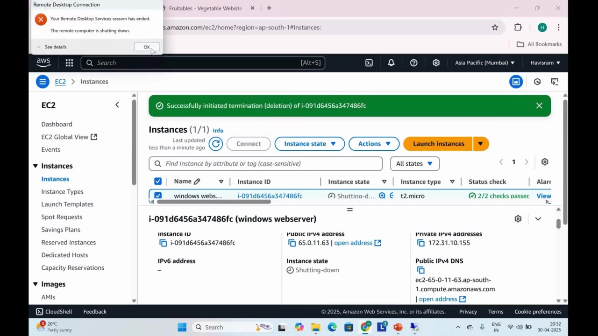The height and width of the screenshot is (336, 598).
Task: Sort by Instance type column arrow
Action: [452, 182]
